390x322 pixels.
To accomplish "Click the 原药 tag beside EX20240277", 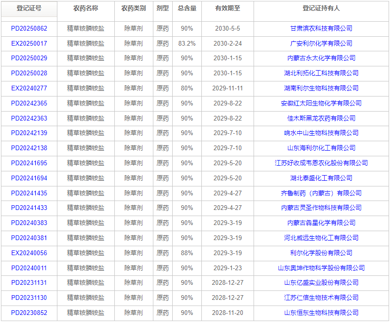I will [x=162, y=88].
